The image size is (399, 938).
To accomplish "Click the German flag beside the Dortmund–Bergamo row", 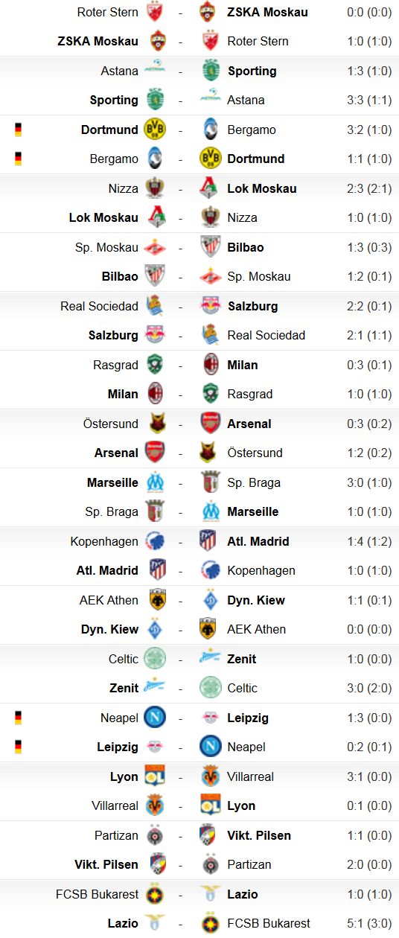I will pyautogui.click(x=18, y=130).
